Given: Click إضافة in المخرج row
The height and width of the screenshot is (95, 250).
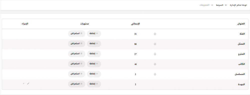Looking at the screenshot, I should tap(94, 54).
